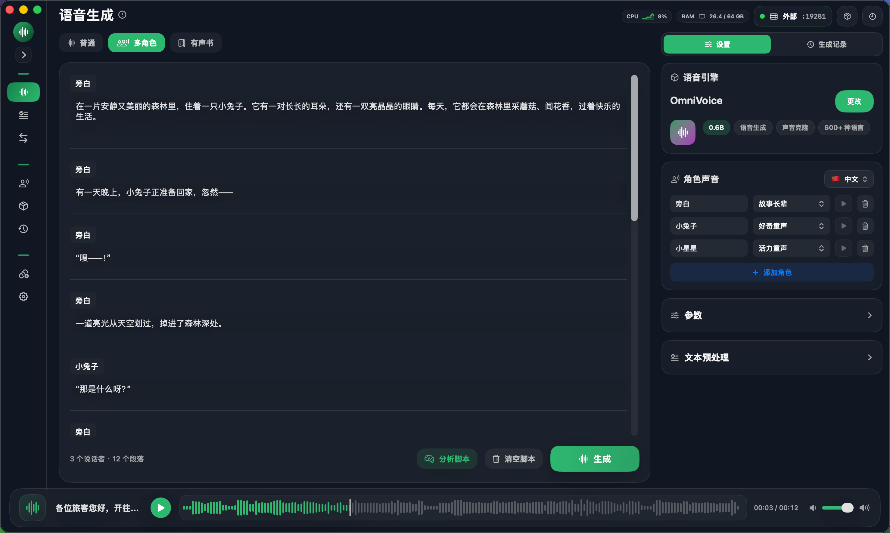Open the 中文 language dropdown
The image size is (890, 533).
tap(849, 179)
